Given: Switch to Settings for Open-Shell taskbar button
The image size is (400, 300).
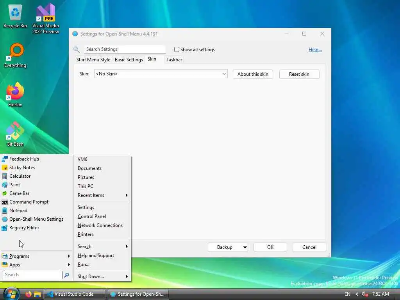Looking at the screenshot, I should (x=138, y=294).
